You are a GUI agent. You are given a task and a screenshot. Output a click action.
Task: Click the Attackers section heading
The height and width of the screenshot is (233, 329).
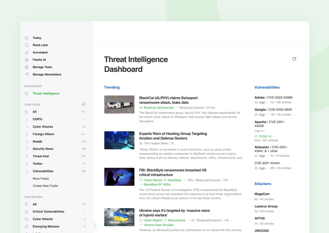coord(263,184)
